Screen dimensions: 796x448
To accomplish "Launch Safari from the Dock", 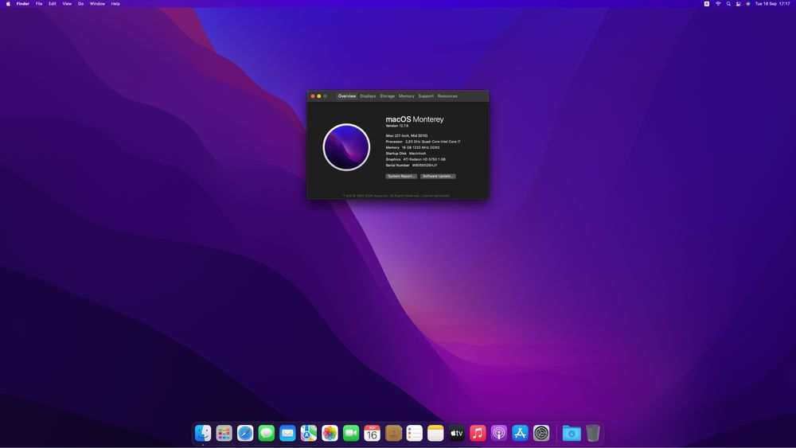I will point(245,433).
